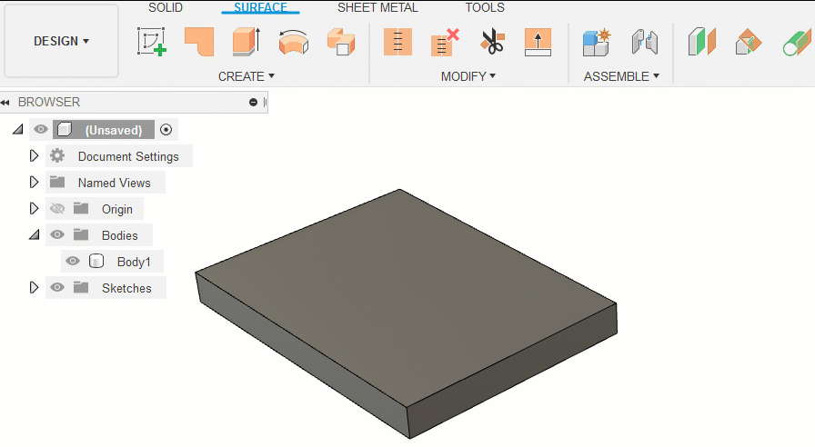Open the ASSEMBLE dropdown menu
815x447 pixels.
click(621, 76)
